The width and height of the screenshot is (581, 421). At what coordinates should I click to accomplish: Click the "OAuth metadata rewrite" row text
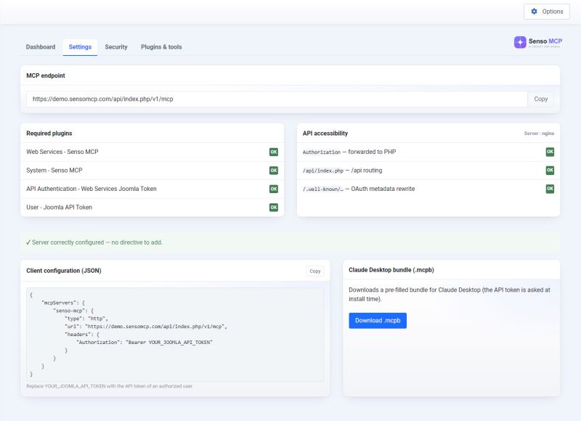point(358,189)
